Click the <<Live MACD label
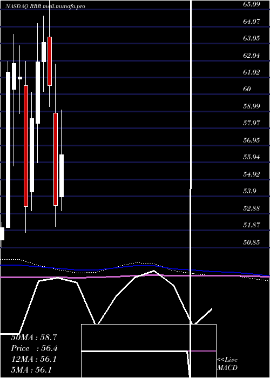This screenshot has height=378, width=270. point(227,364)
